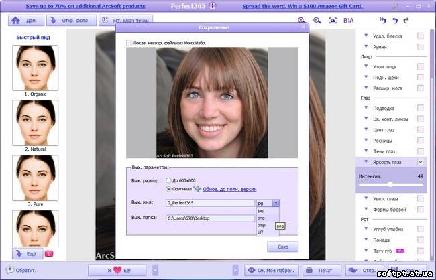Image resolution: width=436 pixels, height=280 pixels.
Task: Collapse the Яркость глаз option
Action: (366, 161)
